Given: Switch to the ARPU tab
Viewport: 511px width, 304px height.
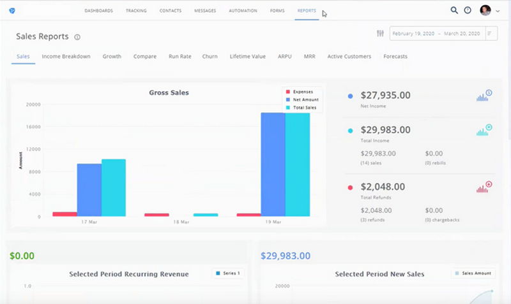Looking at the screenshot, I should tap(285, 56).
